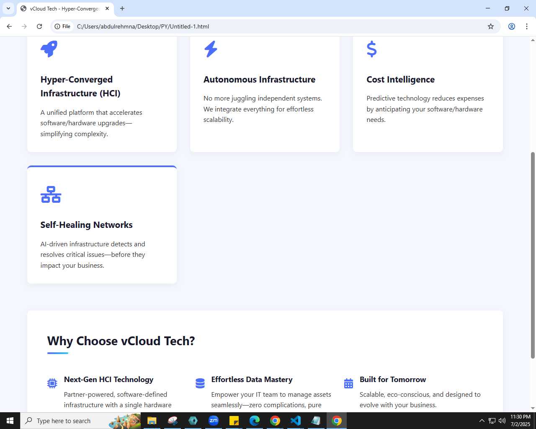Click the calendar icon beside Built for Tomorrow
This screenshot has width=536, height=429.
pyautogui.click(x=348, y=383)
